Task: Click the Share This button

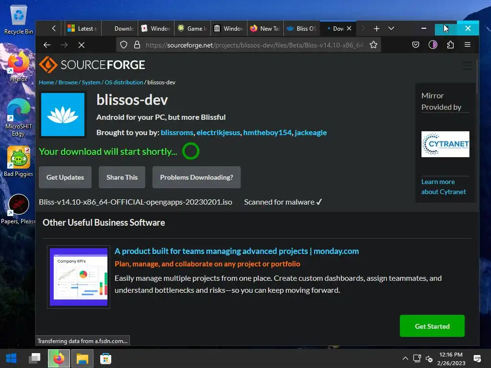Action: click(122, 177)
